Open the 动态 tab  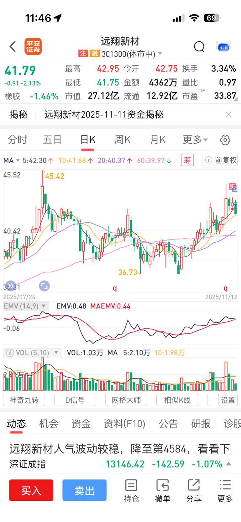point(16,424)
